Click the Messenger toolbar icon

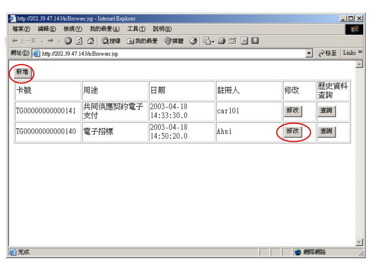coord(255,41)
